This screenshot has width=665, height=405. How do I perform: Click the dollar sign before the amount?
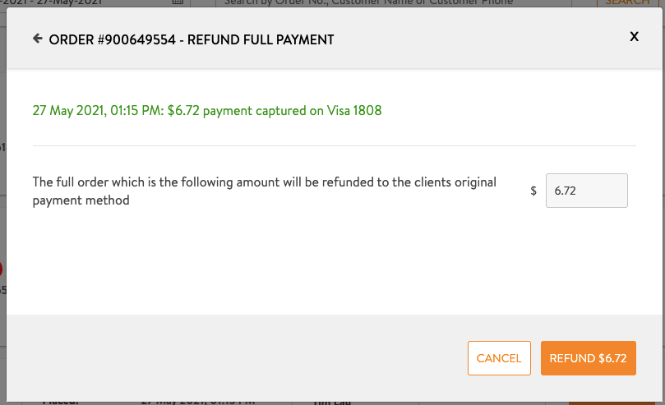pos(533,191)
